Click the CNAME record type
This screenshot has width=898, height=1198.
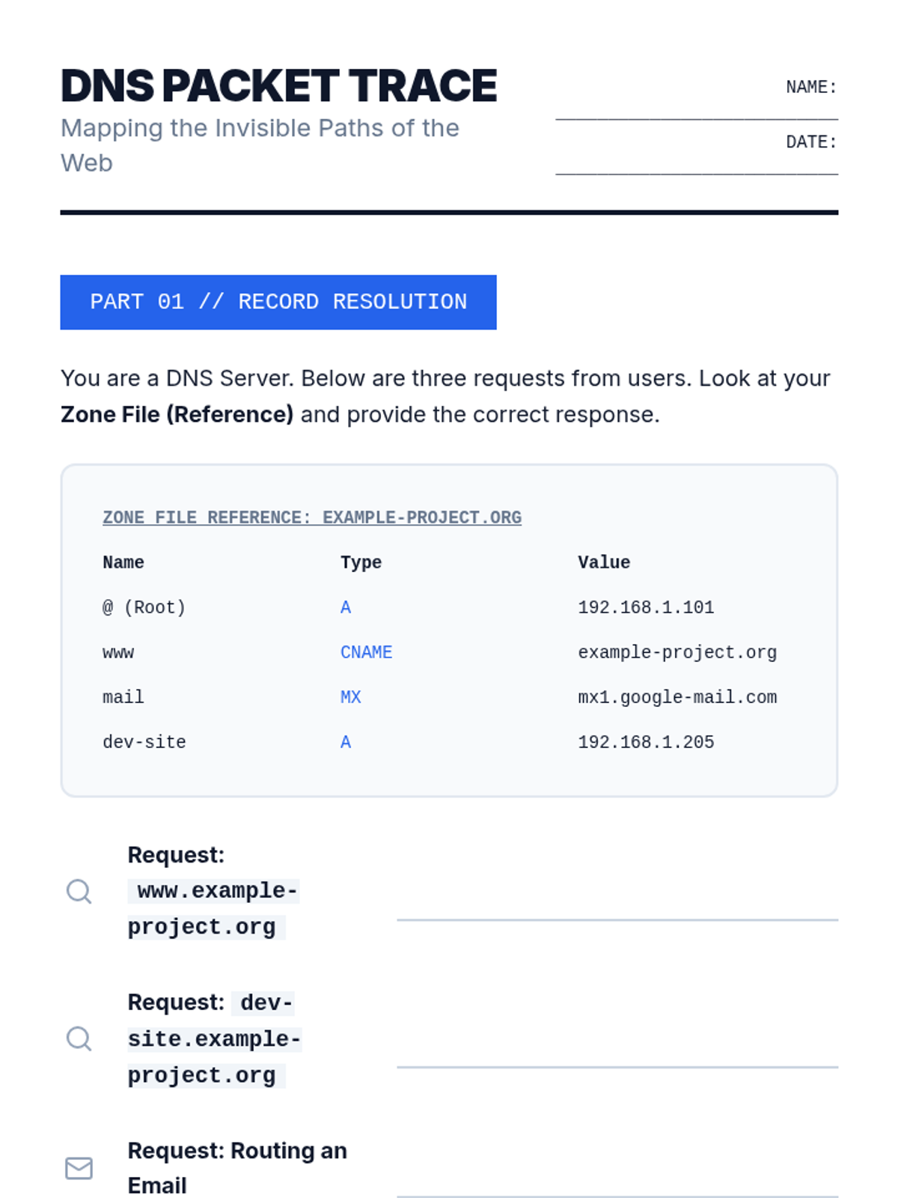366,652
